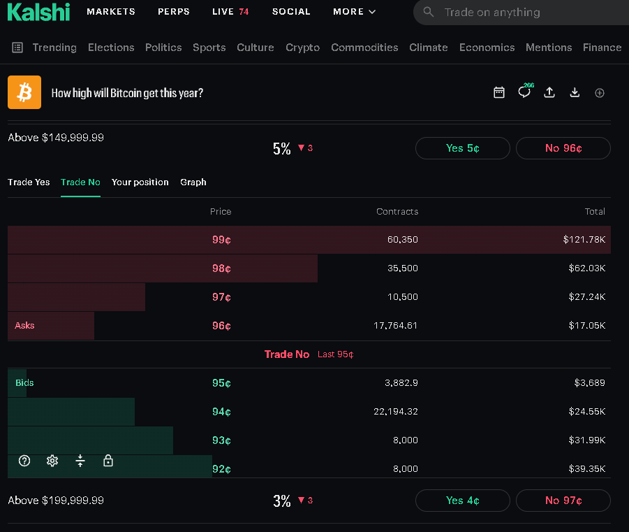Select the 99¢ ask price
The image size is (629, 532).
[x=221, y=240]
